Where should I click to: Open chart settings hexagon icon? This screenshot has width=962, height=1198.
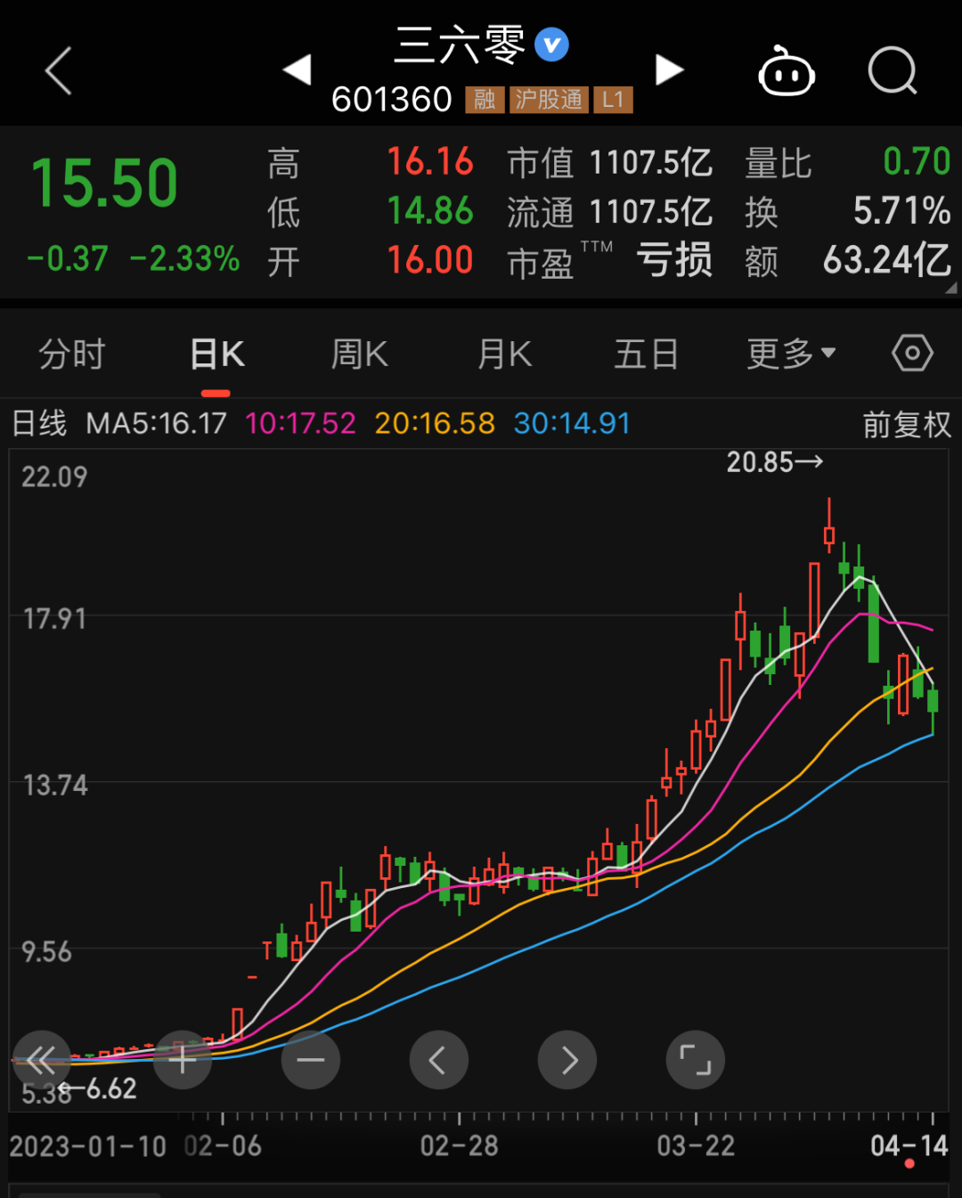coord(912,354)
